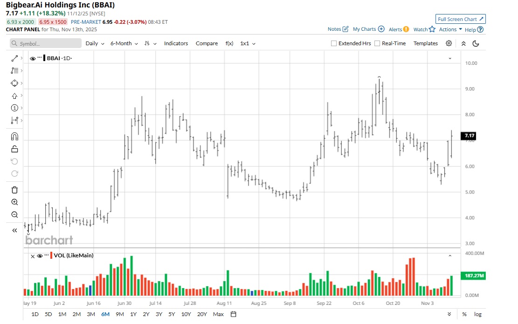The width and height of the screenshot is (518, 324).
Task: Open the Daily frequency dropdown
Action: [x=95, y=43]
